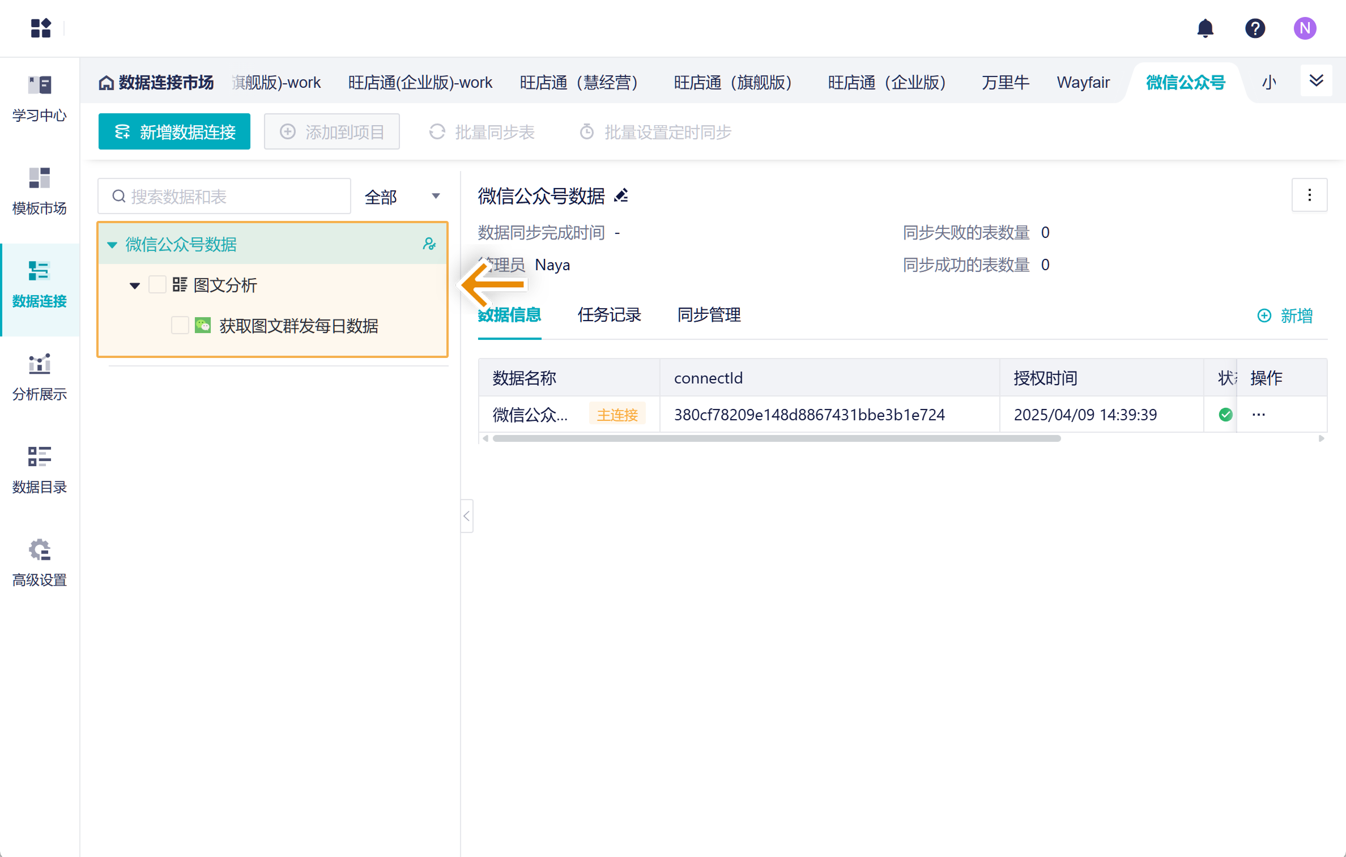
Task: Click the help question mark icon
Action: 1255,28
